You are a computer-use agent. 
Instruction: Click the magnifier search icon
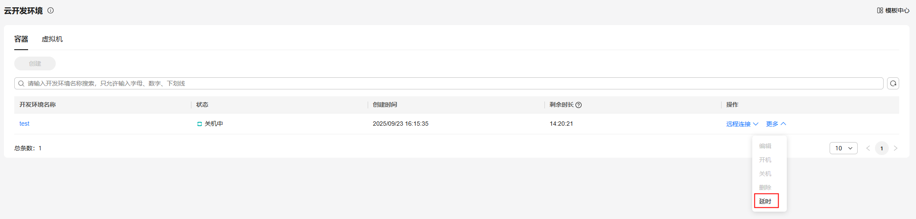(21, 83)
